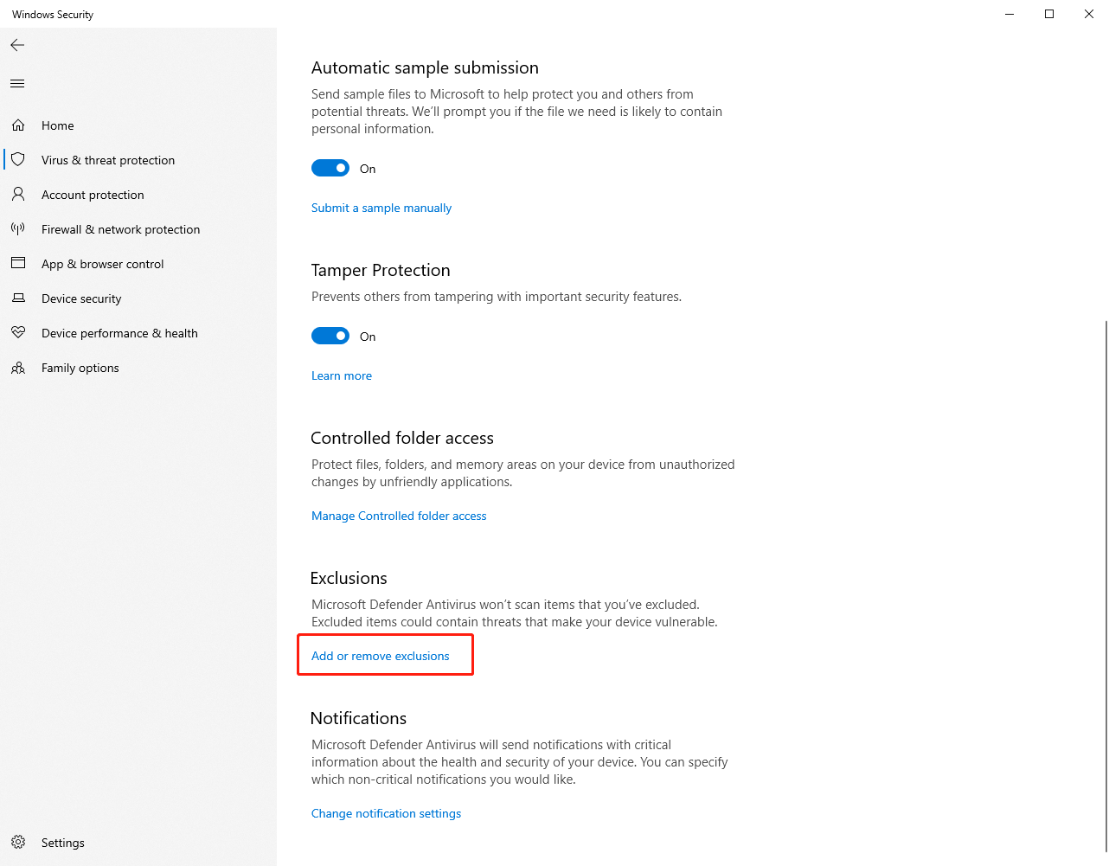The image size is (1109, 866).
Task: Go to Home in the sidebar
Action: coord(138,125)
